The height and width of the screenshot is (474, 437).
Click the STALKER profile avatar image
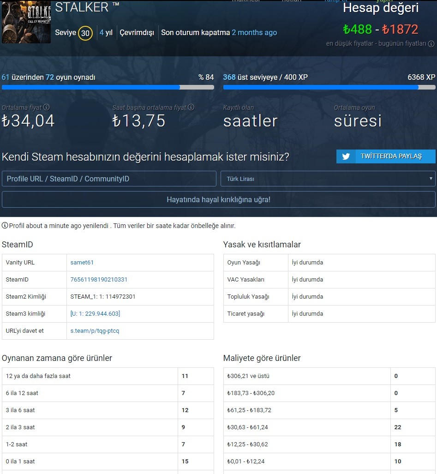click(x=26, y=22)
